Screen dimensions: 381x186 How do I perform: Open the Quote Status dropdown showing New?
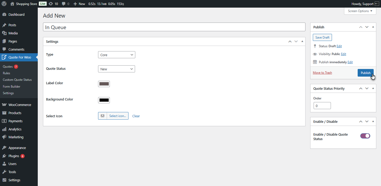[x=116, y=69]
